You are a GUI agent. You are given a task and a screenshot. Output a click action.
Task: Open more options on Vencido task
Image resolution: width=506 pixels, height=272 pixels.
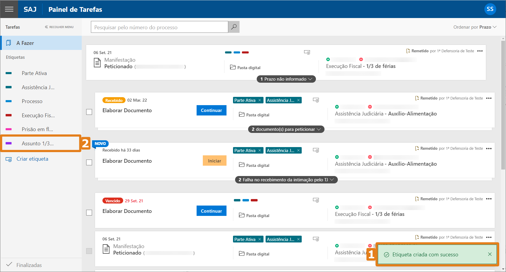(x=489, y=199)
